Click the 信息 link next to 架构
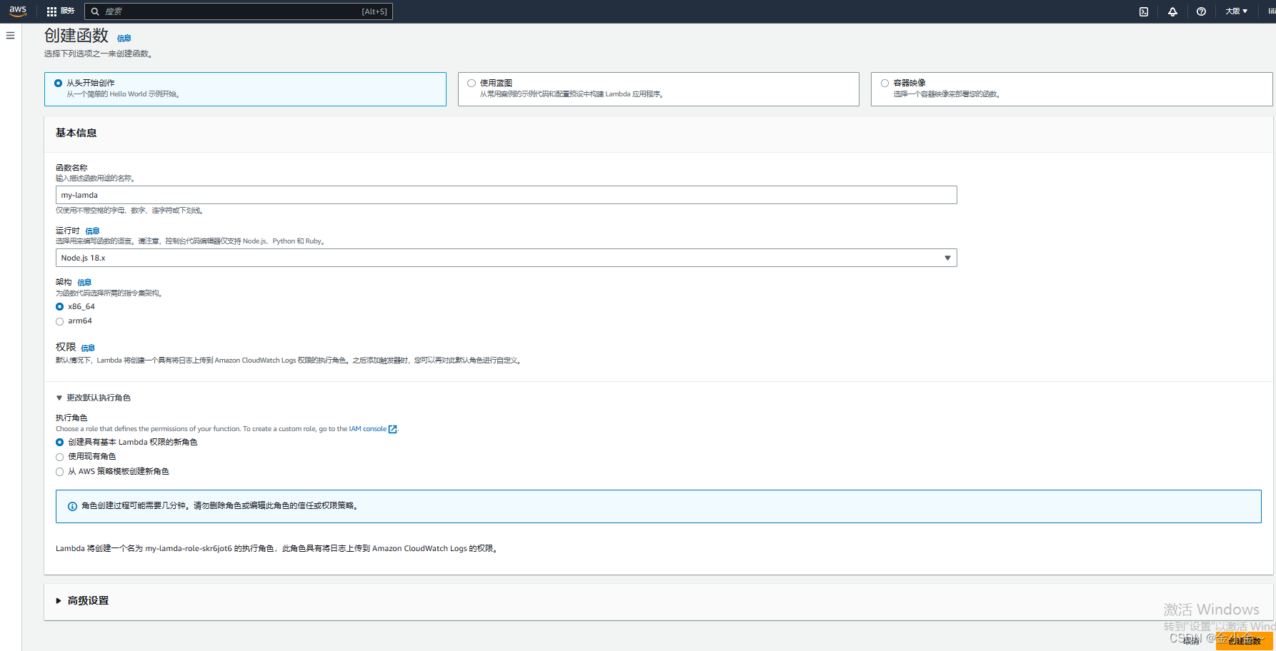The height and width of the screenshot is (651, 1276). tap(84, 283)
